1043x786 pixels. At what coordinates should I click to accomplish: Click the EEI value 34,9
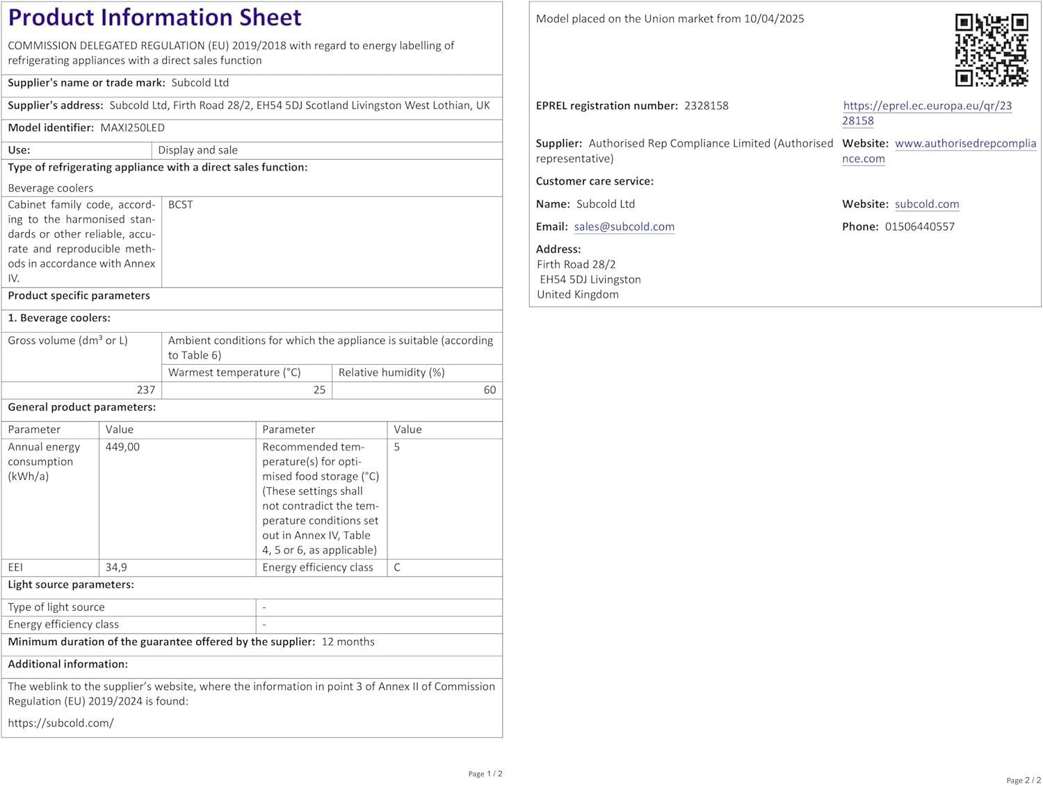116,568
